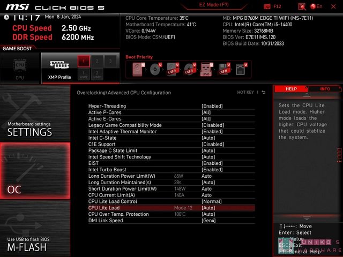343x257 pixels.
Task: Select the disc drive boot priority icon
Action: (x=155, y=69)
